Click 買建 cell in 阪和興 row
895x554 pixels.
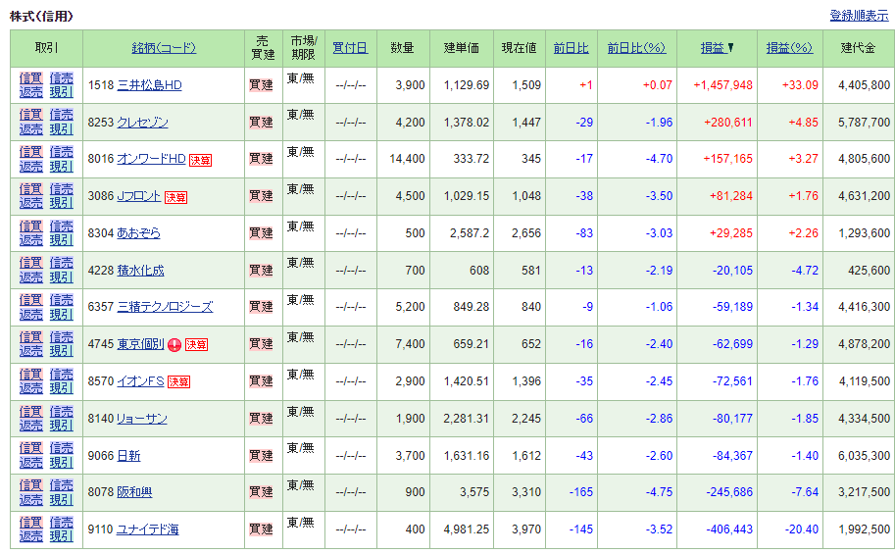point(262,492)
